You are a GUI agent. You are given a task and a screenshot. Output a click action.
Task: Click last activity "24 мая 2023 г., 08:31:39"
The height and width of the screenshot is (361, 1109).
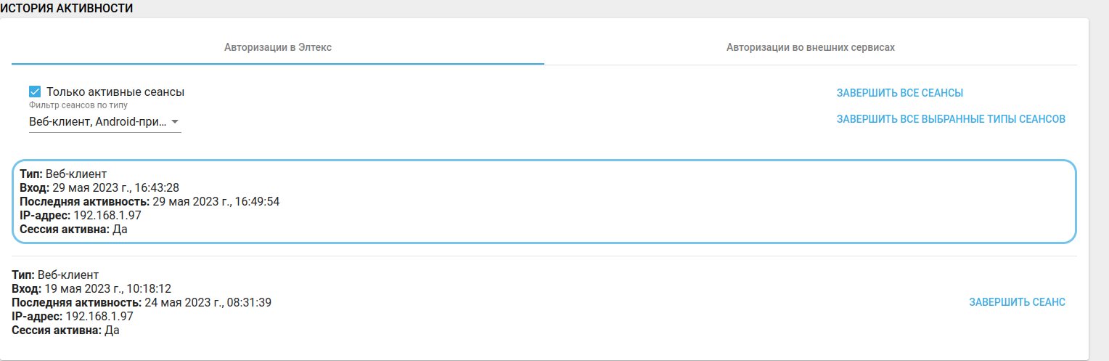pos(207,302)
